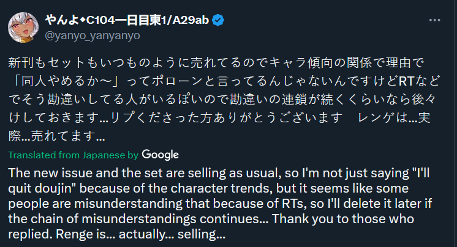457x247 pixels.
Task: Click the diamond symbol in the display name
Action: tap(83, 20)
